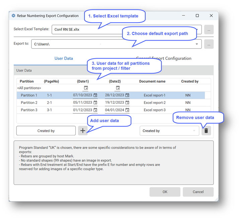Click the Program Standard UK info text box
The height and width of the screenshot is (219, 242).
click(x=113, y=162)
